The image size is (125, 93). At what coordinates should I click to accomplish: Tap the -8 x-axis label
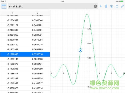coord(63,73)
